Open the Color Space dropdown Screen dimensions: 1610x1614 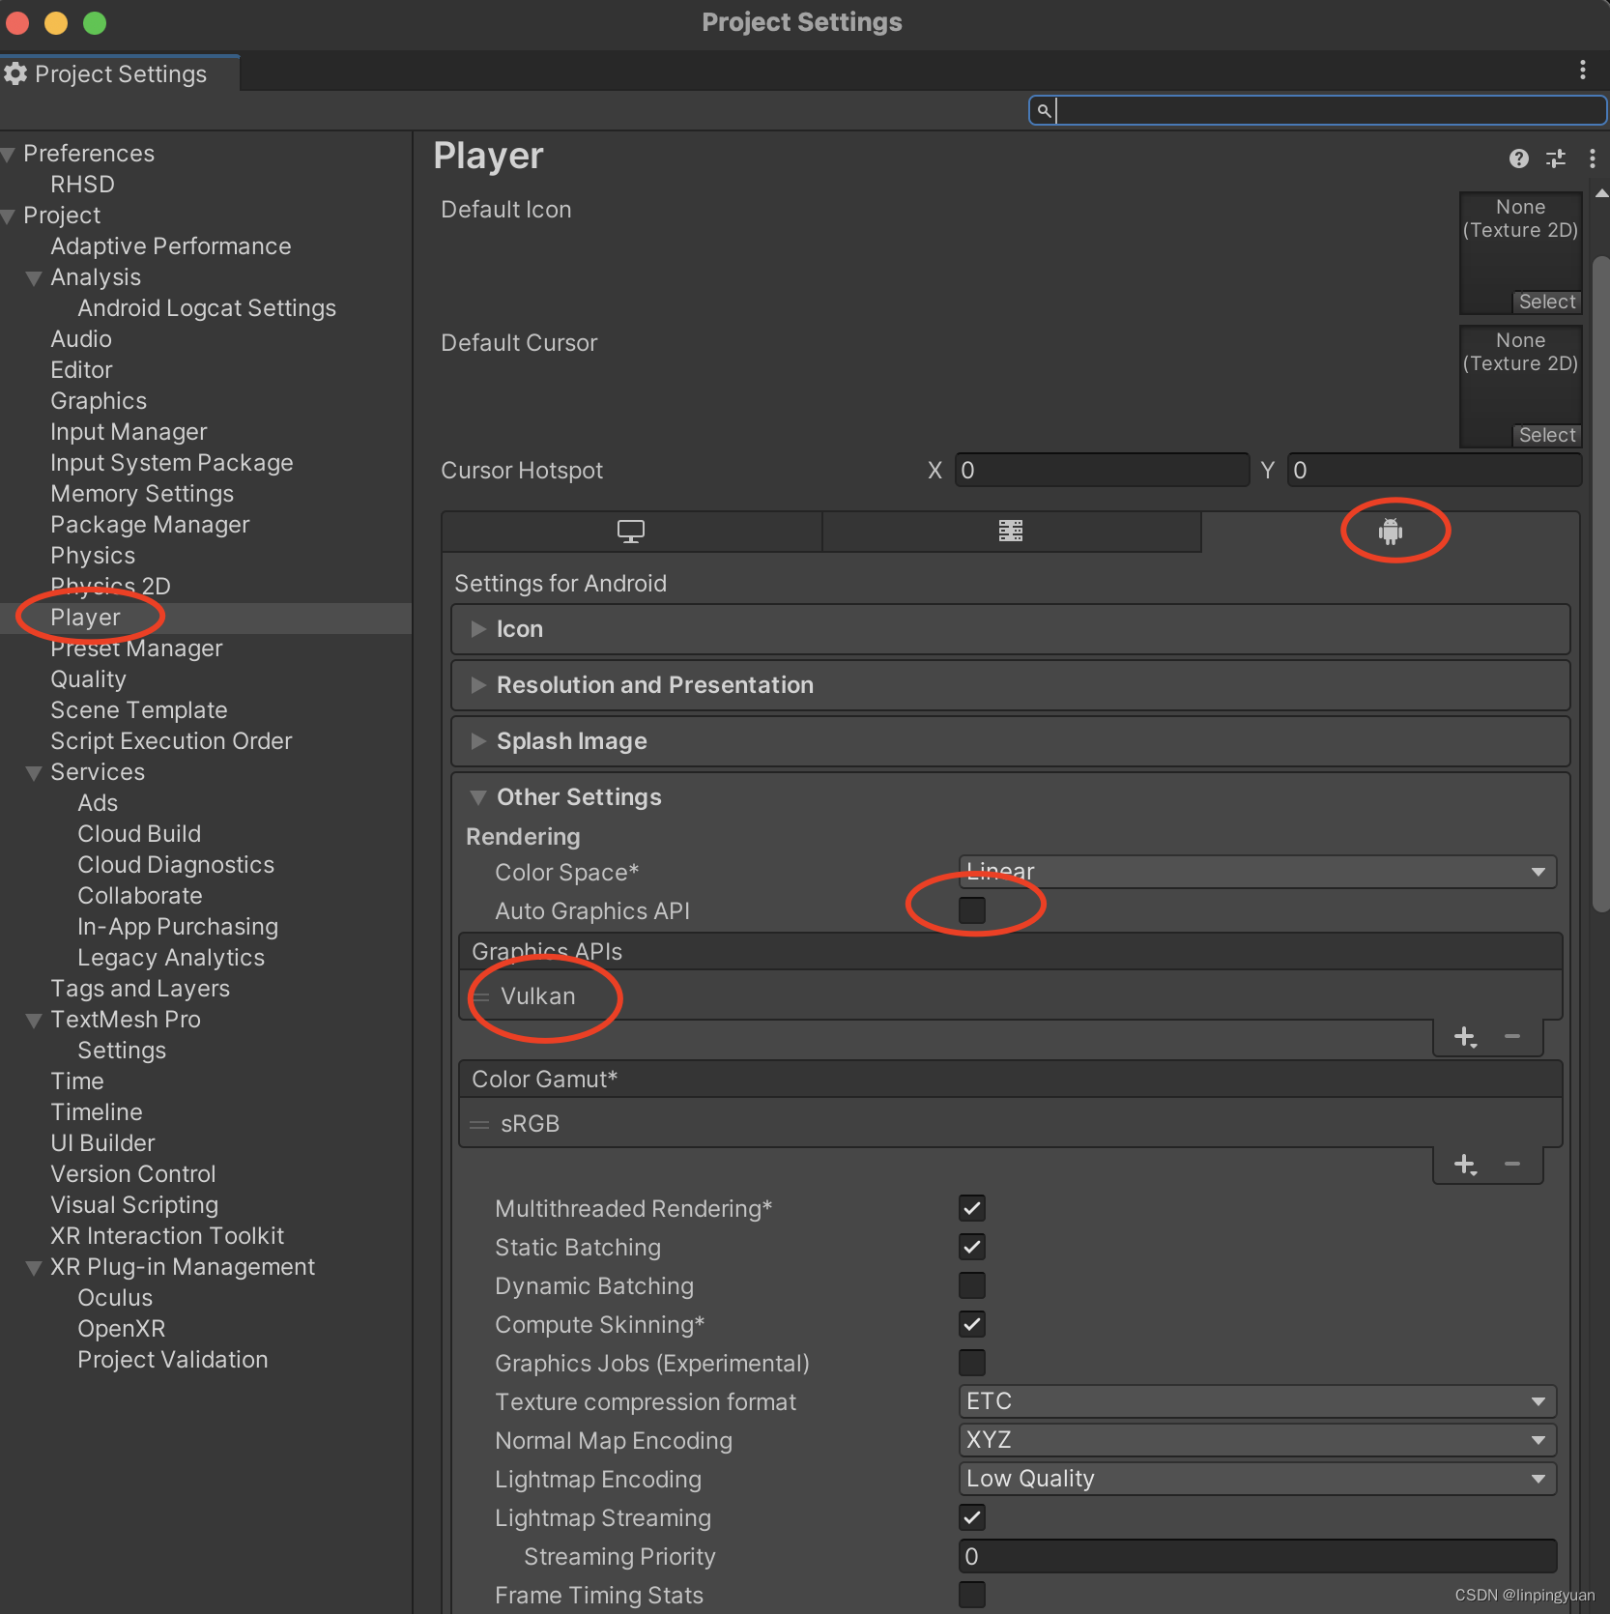1257,872
